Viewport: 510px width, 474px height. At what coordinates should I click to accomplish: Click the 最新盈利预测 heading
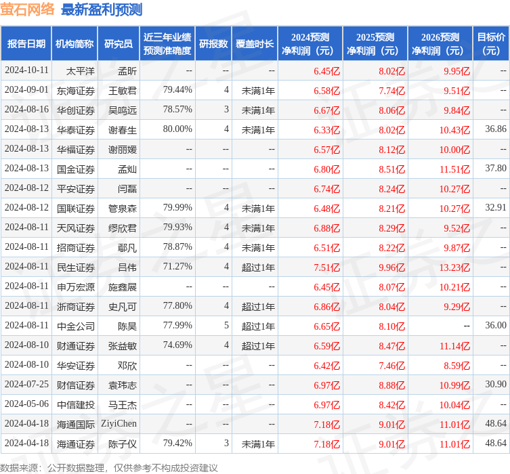tap(102, 9)
